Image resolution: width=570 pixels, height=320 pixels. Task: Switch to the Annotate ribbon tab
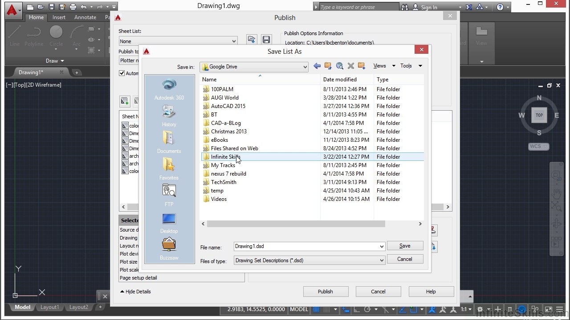coord(85,17)
